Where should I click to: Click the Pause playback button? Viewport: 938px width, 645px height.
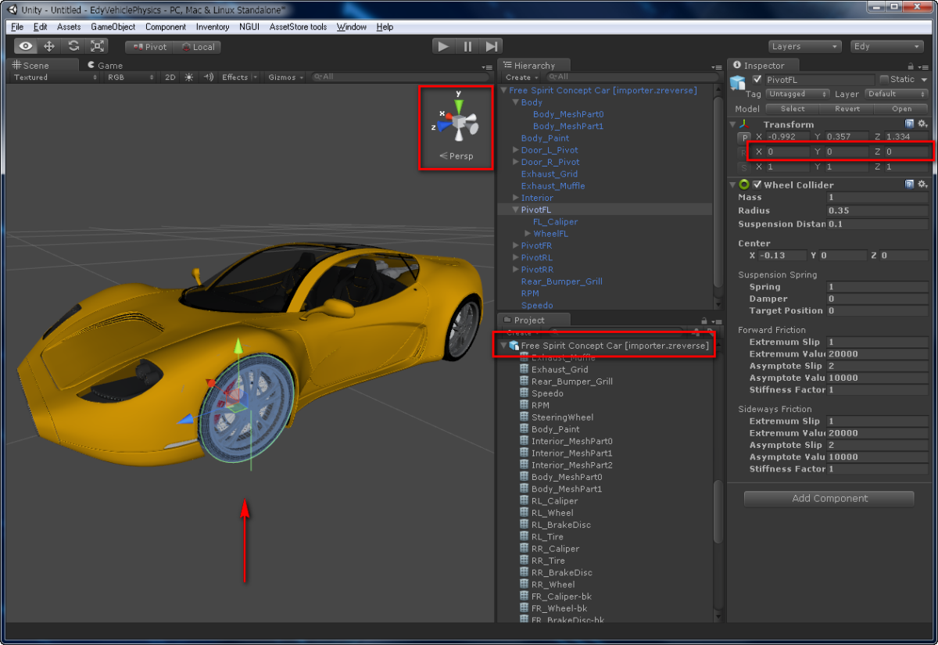coord(467,46)
